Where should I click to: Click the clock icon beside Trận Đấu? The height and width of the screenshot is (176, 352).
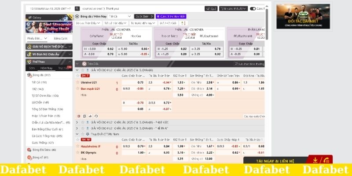pos(84,64)
